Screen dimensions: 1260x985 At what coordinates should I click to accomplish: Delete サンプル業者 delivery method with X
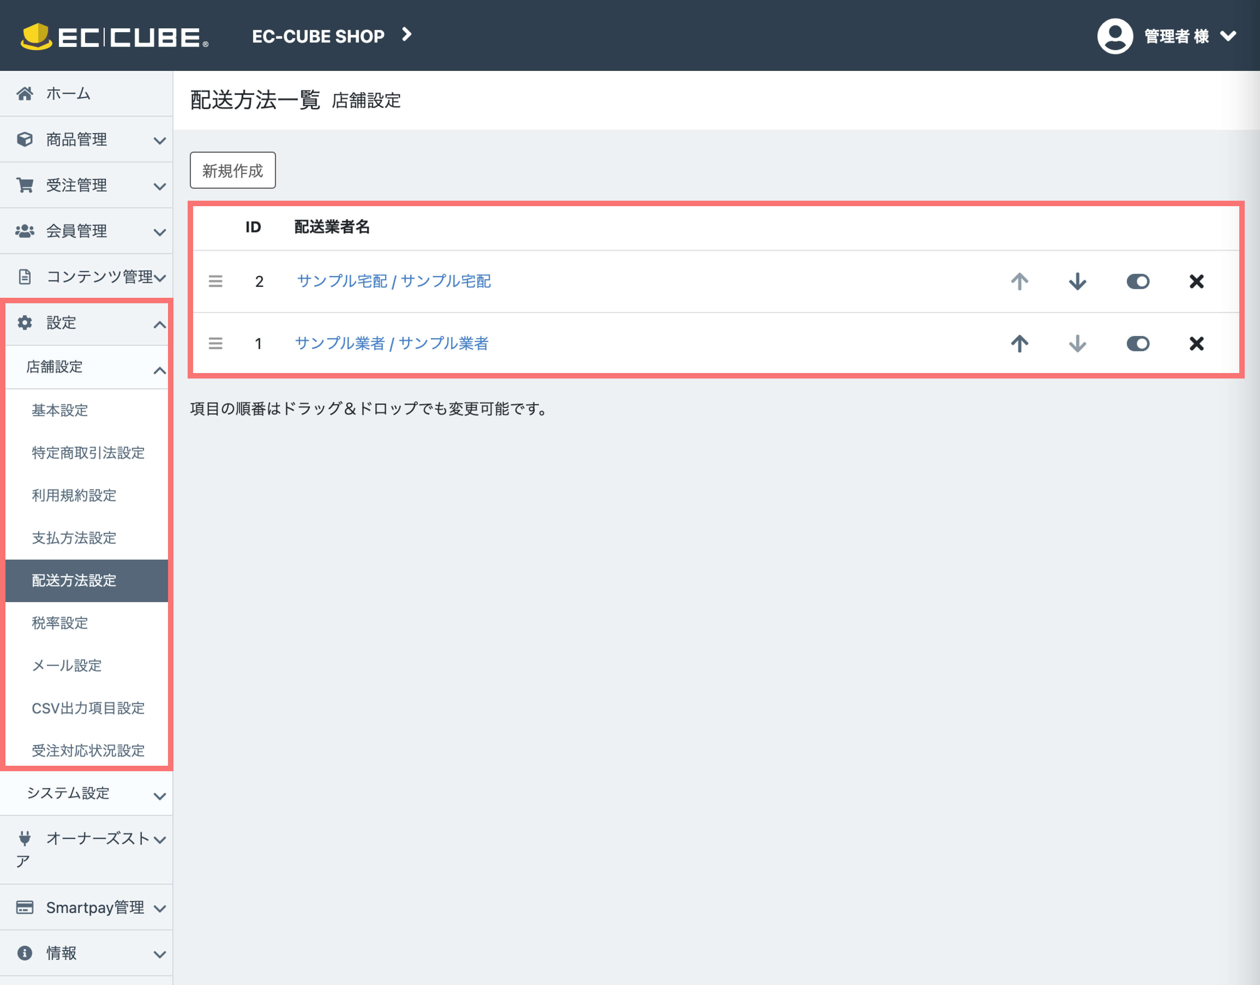point(1196,344)
